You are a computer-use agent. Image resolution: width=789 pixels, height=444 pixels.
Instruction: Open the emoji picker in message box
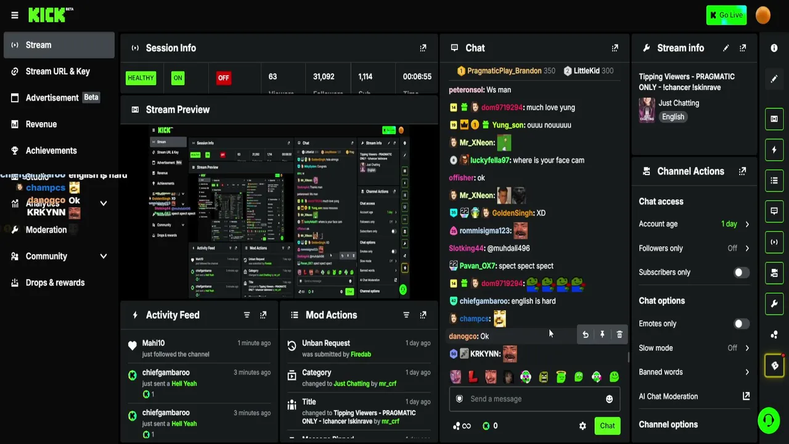coord(609,399)
